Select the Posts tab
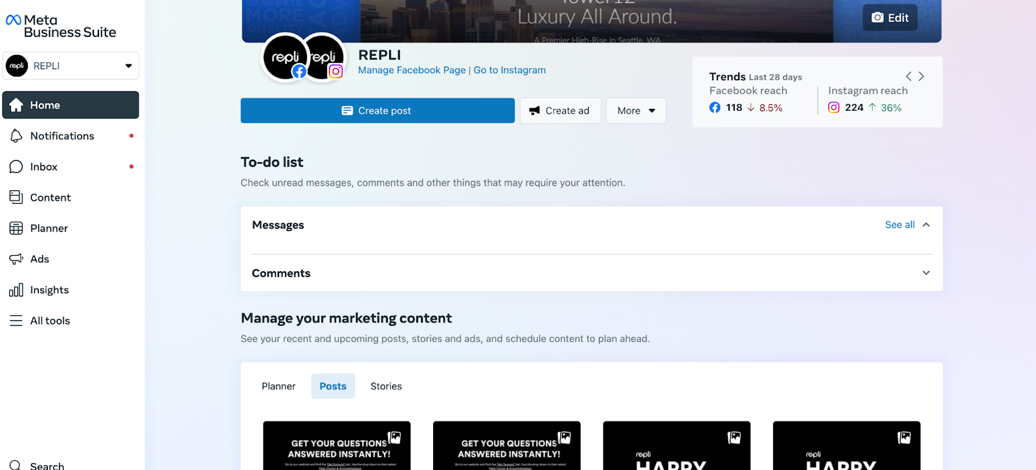Screen dimensions: 1036x470 pos(333,386)
